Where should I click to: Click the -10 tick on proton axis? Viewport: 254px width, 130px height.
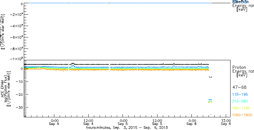tap(19, 81)
